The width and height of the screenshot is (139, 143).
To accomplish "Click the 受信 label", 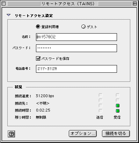I will 117,117.
